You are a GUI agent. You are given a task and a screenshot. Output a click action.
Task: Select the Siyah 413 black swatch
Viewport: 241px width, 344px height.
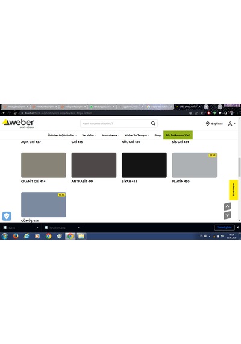coord(144,165)
